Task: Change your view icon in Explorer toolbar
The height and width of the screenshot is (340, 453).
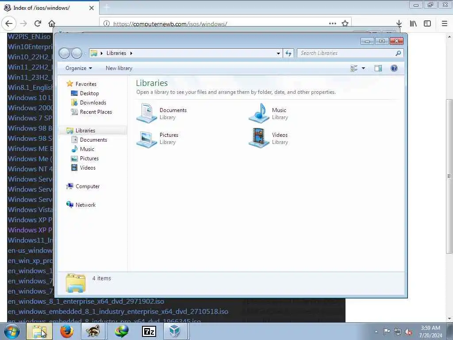Action: tap(354, 68)
